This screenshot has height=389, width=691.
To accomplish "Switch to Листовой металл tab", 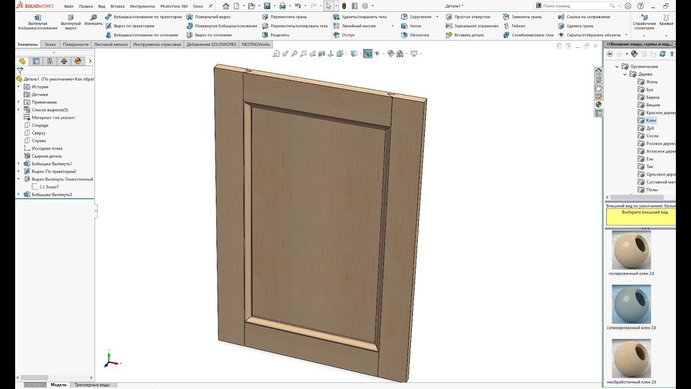I will pos(111,44).
